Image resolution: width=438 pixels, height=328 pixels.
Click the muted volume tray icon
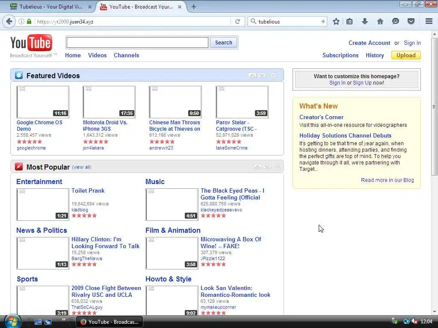(x=414, y=322)
